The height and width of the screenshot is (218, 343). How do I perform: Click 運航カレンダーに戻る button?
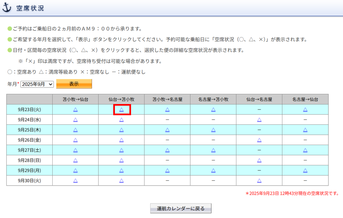coord(181,208)
